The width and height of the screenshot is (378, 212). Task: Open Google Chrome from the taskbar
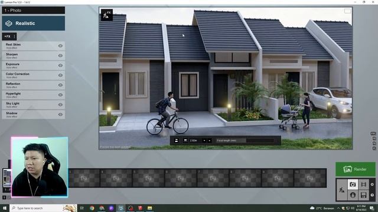point(92,208)
